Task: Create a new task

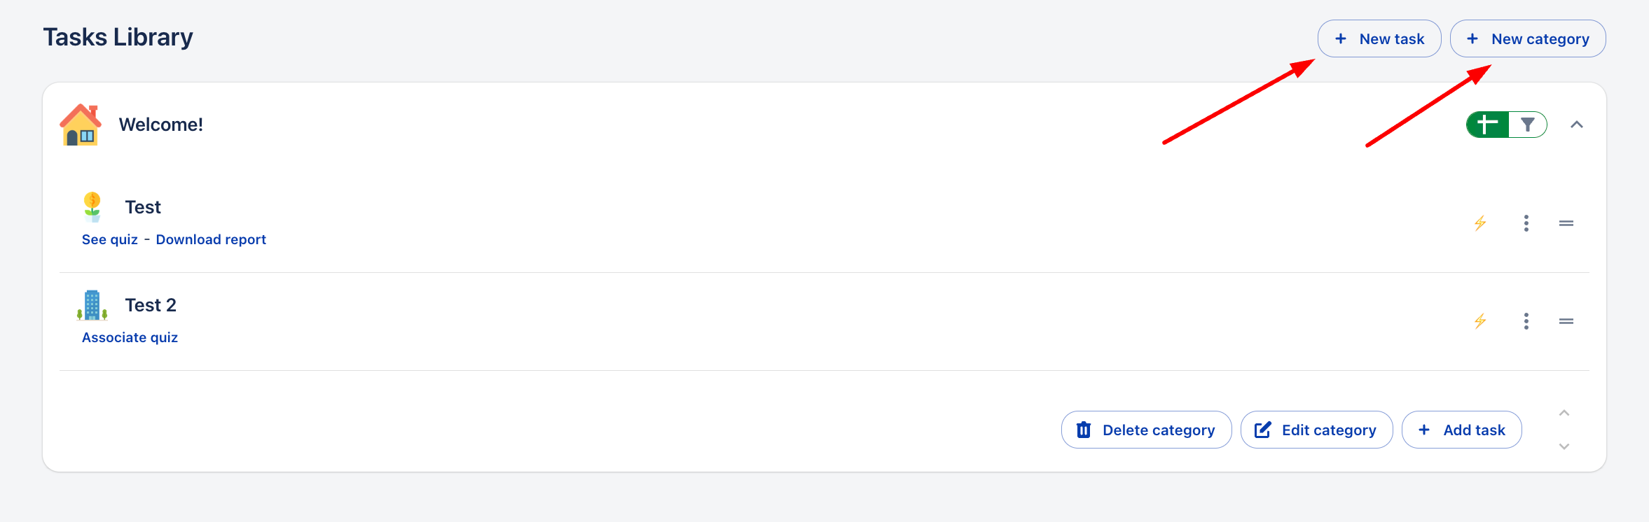Action: coord(1379,38)
